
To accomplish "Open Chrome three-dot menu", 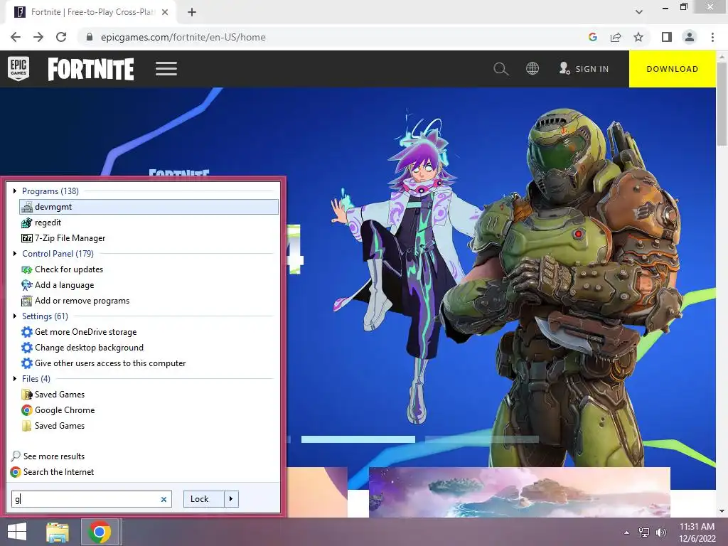I will pos(712,37).
